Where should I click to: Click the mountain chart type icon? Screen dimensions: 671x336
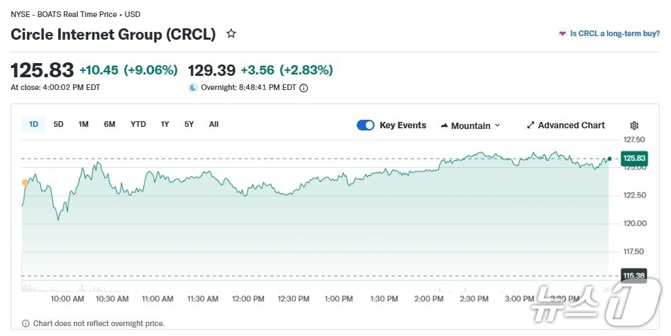tap(444, 125)
